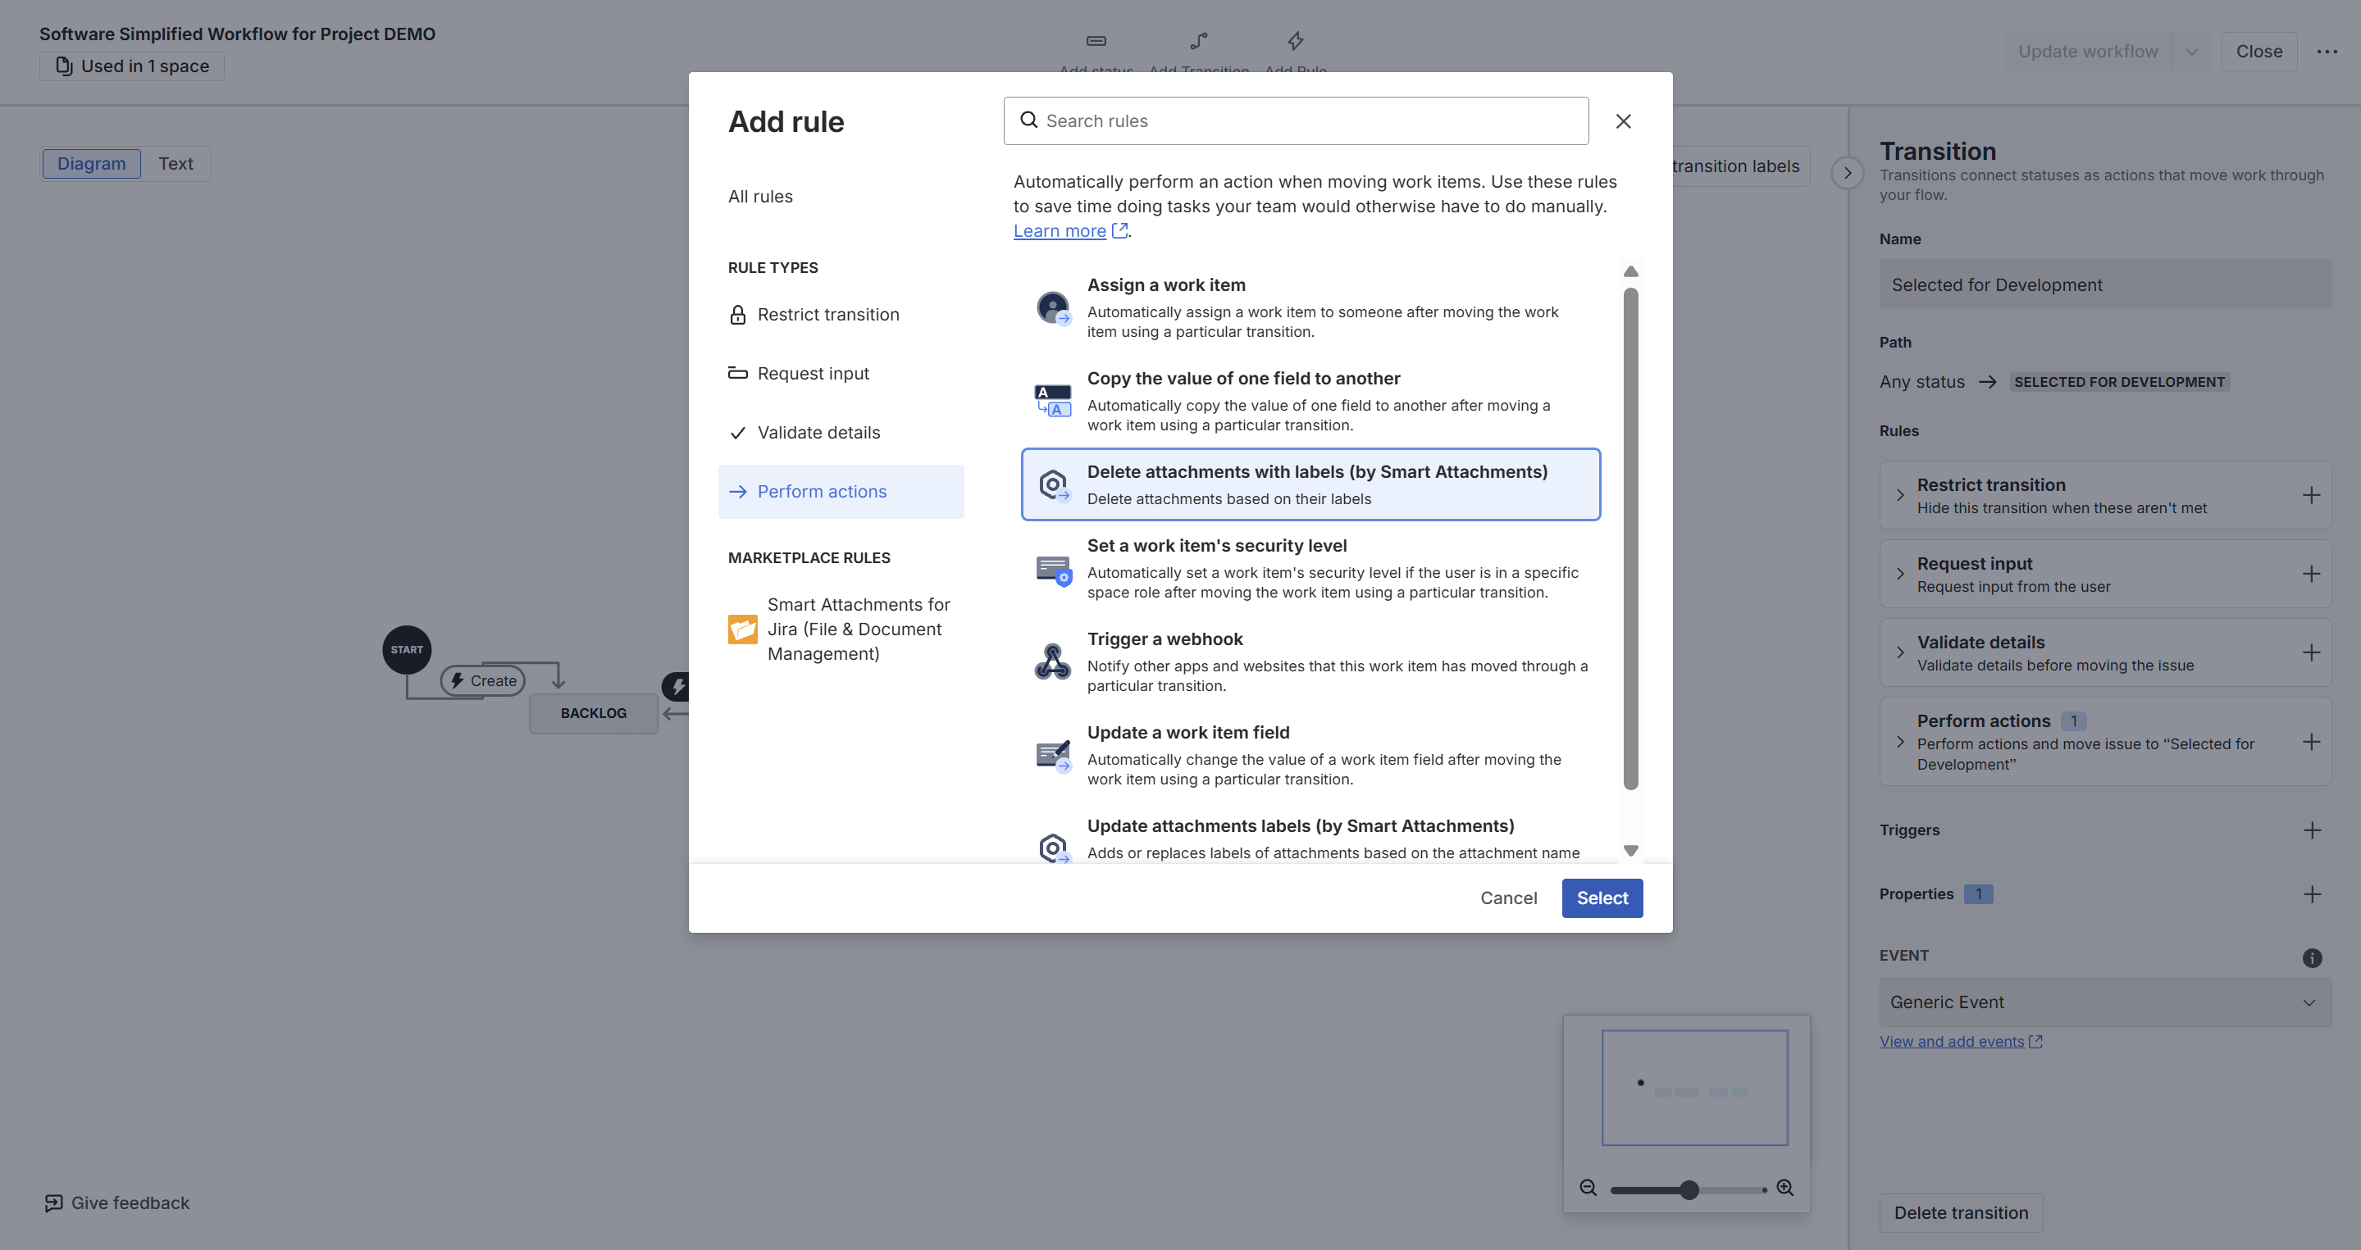Viewport: 2361px width, 1250px height.
Task: Click the Set security level rule icon
Action: coord(1052,569)
